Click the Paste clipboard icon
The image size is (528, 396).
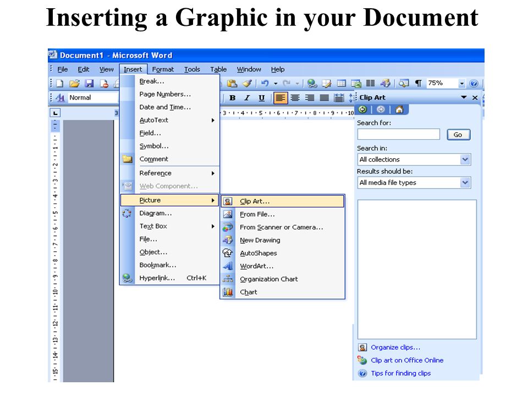[x=232, y=83]
